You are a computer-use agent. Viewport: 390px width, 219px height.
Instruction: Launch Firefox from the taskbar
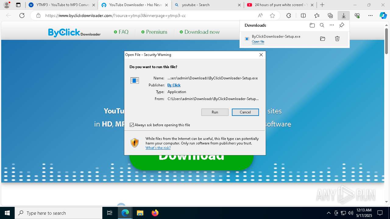(155, 213)
